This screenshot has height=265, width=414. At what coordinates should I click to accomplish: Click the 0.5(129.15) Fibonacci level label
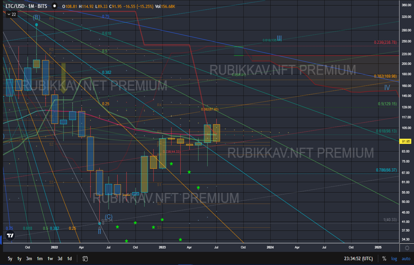click(387, 104)
